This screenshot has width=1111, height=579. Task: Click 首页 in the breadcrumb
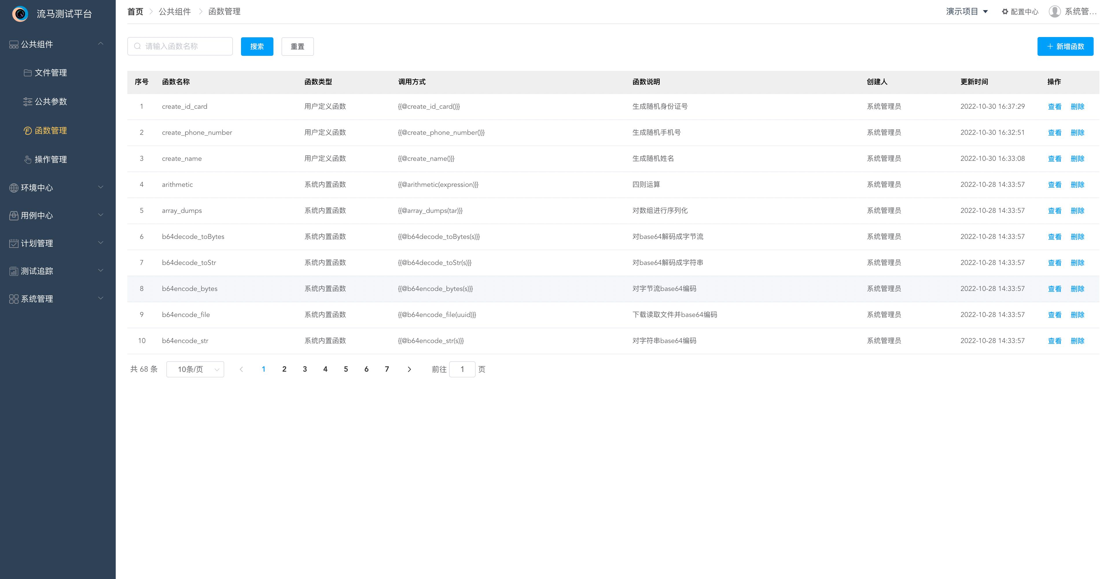point(135,12)
